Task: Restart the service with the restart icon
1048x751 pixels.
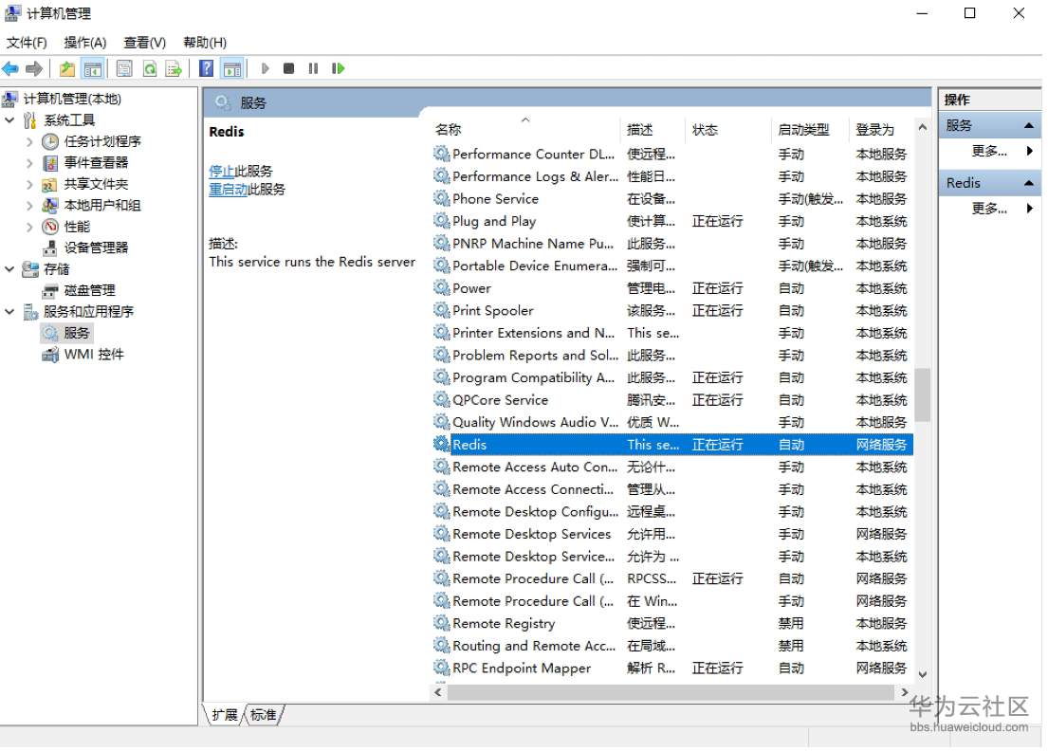Action: point(339,68)
